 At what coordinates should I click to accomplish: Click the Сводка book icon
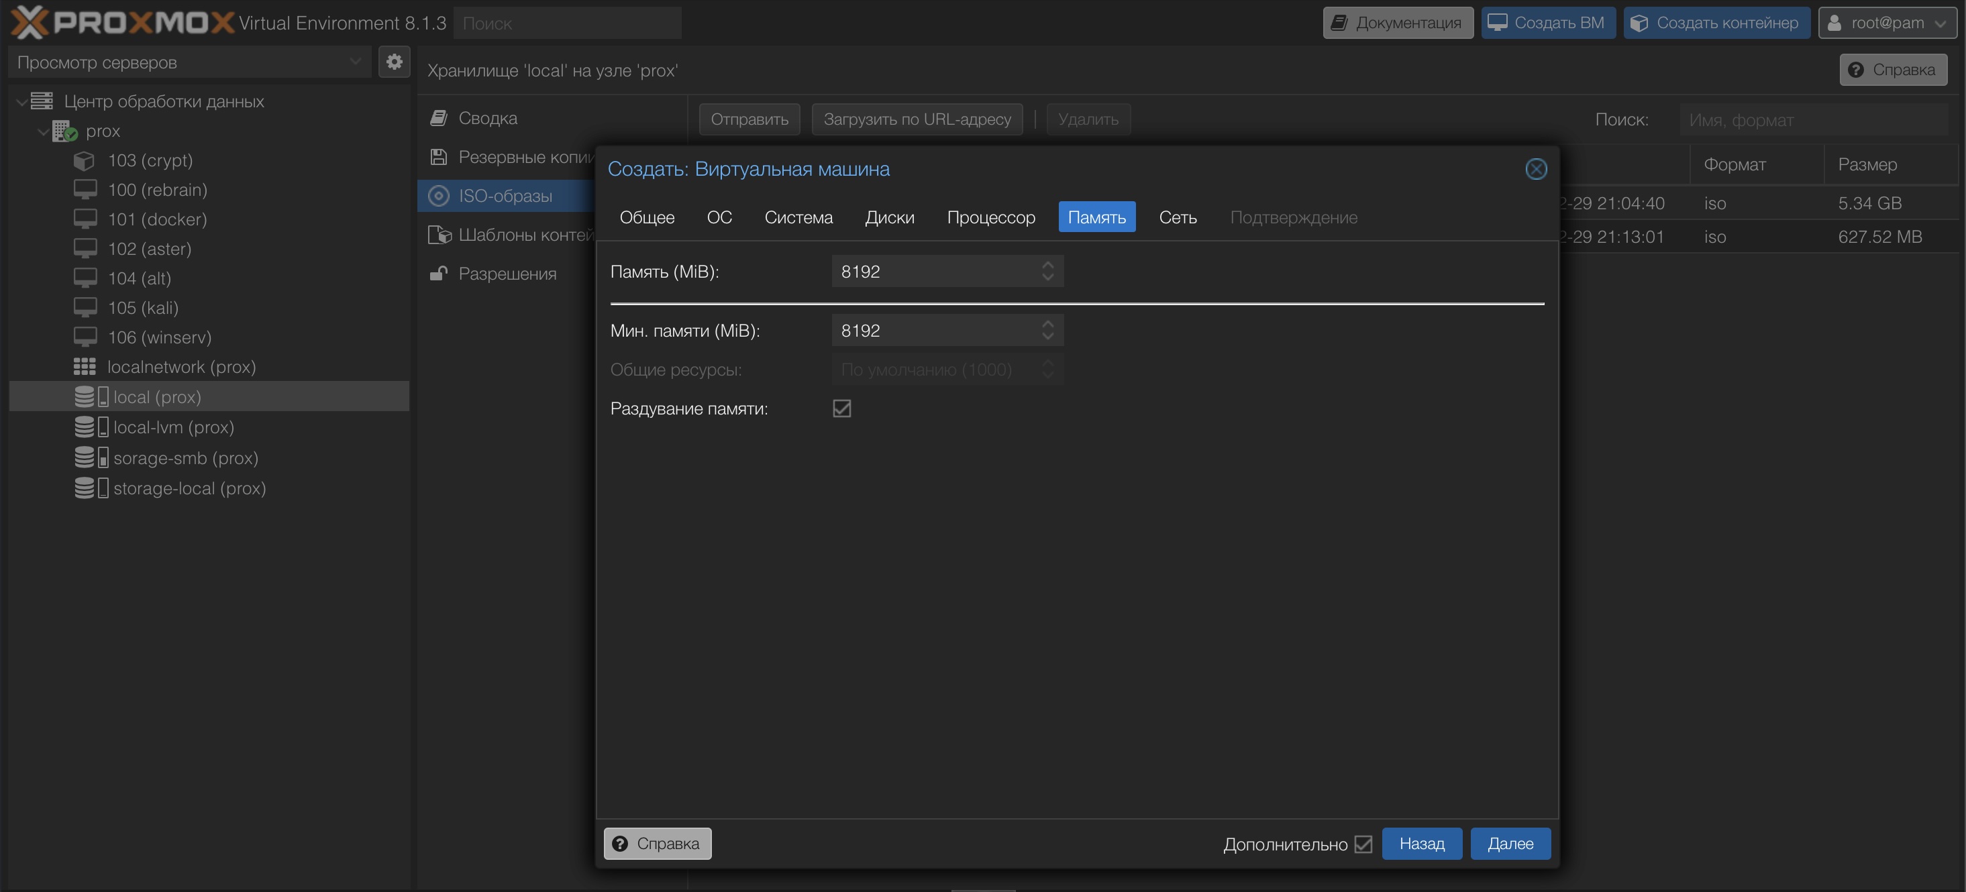(438, 118)
